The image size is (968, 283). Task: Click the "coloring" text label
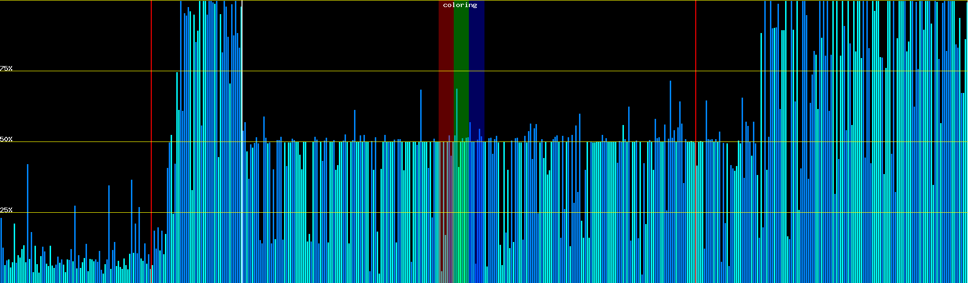(460, 5)
